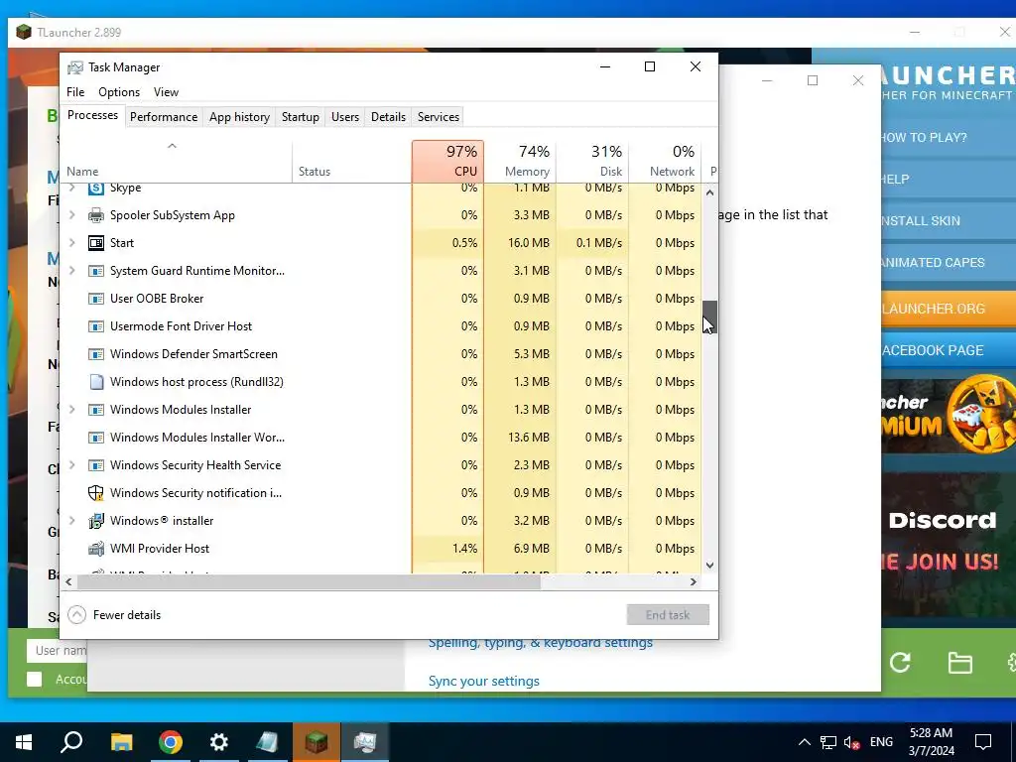
Task: Expand the Spooler SubSystem App row
Action: click(71, 215)
